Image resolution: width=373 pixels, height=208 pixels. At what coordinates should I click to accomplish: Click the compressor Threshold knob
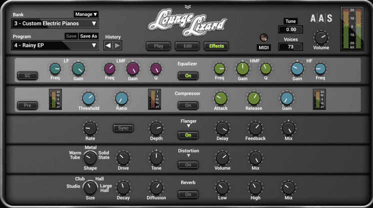click(88, 98)
